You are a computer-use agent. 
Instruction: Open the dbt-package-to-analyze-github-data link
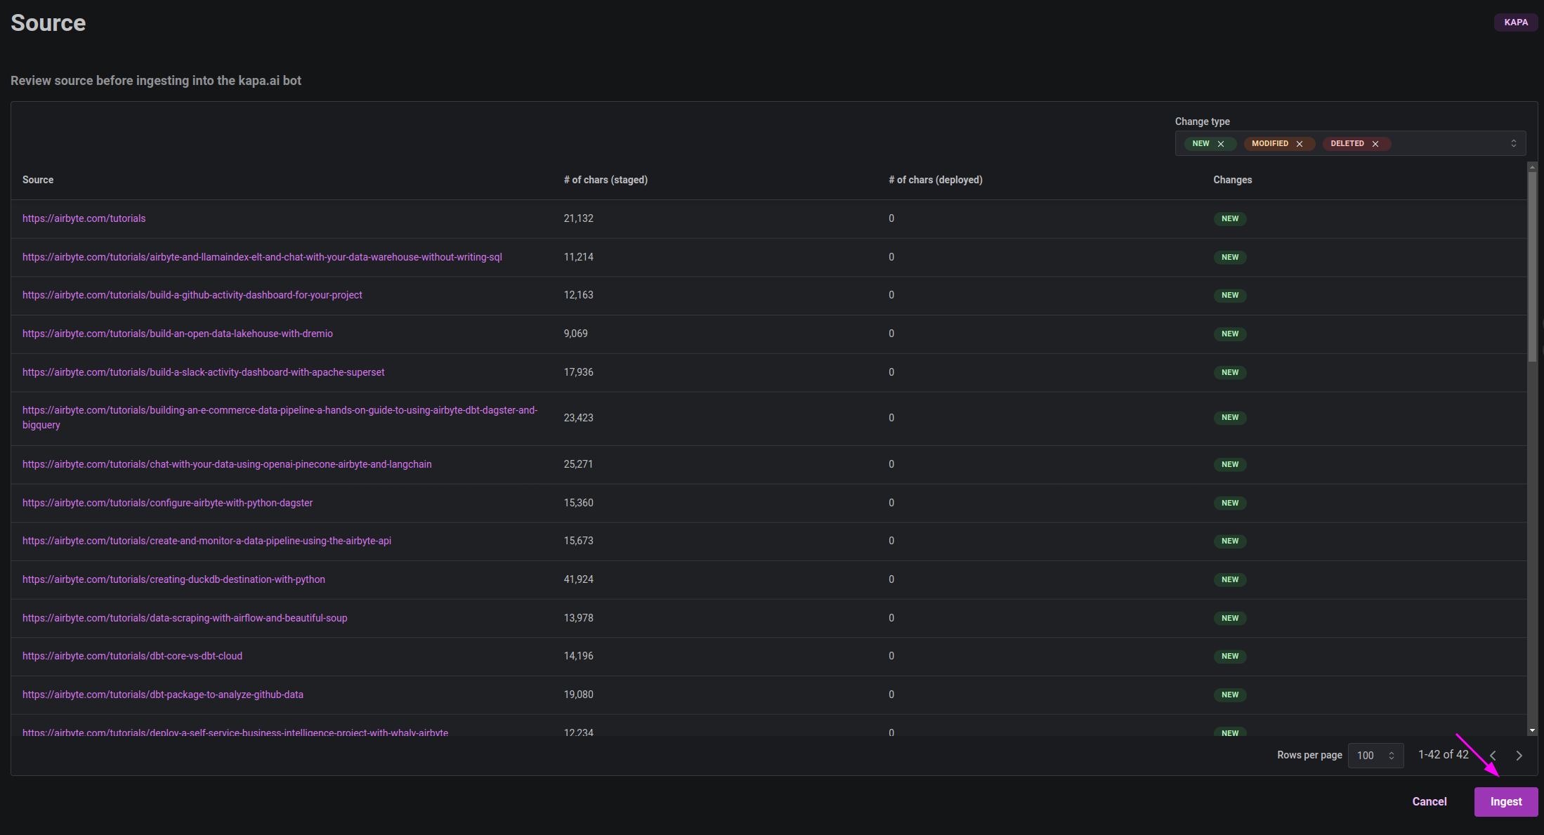tap(163, 695)
